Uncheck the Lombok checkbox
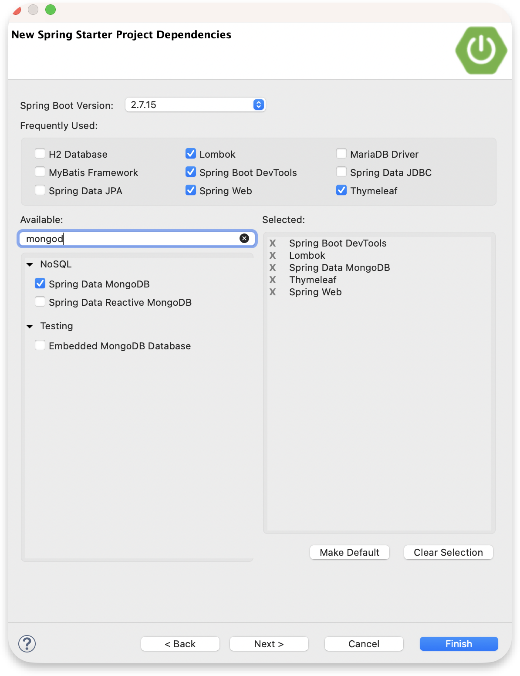This screenshot has width=520, height=676. (191, 154)
